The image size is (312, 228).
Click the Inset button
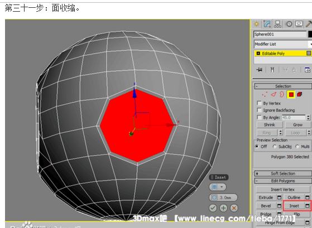pos(294,206)
